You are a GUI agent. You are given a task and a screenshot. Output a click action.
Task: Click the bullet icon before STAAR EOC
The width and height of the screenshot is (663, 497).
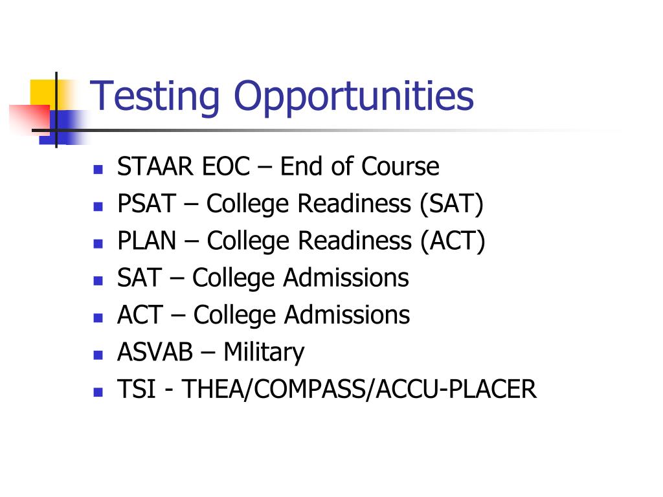point(98,170)
